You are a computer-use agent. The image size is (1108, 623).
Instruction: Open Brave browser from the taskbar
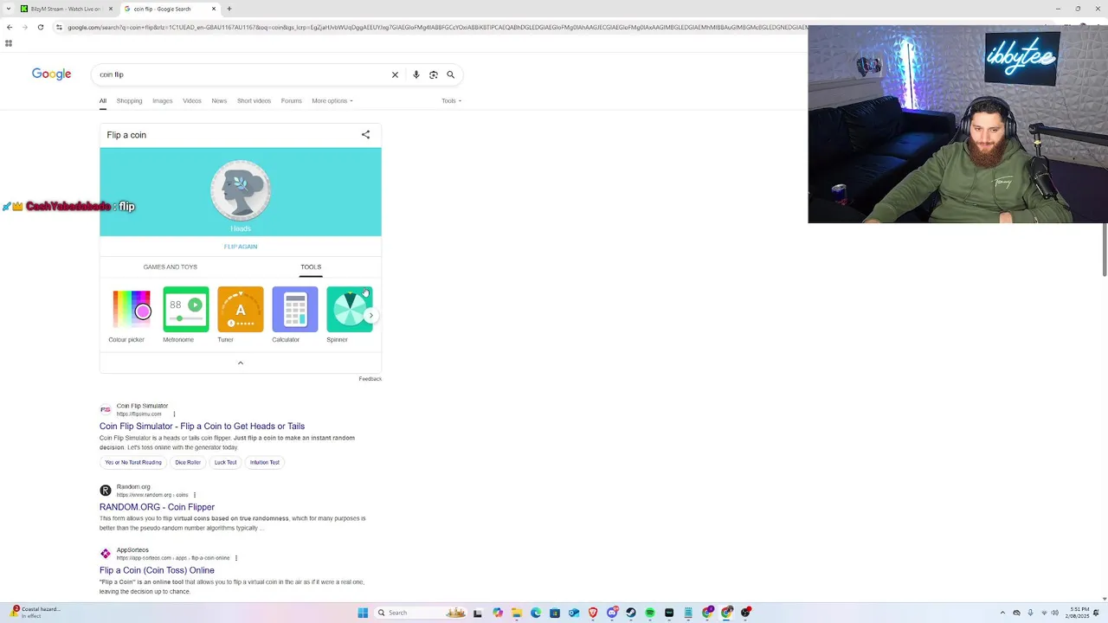[593, 613]
